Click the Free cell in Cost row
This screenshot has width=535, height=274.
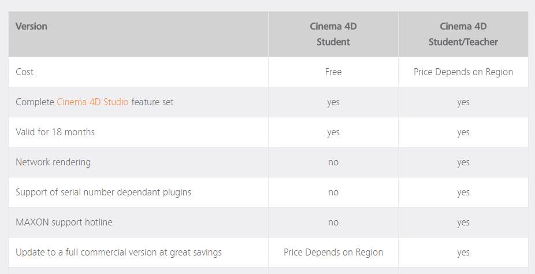[333, 72]
